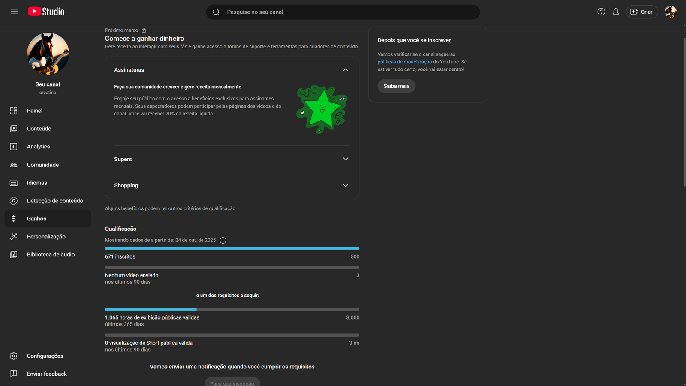The width and height of the screenshot is (686, 386).
Task: Open Painel in the sidebar
Action: [x=48, y=111]
